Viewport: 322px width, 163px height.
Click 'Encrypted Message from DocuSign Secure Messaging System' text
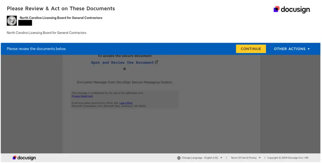[x=124, y=82]
